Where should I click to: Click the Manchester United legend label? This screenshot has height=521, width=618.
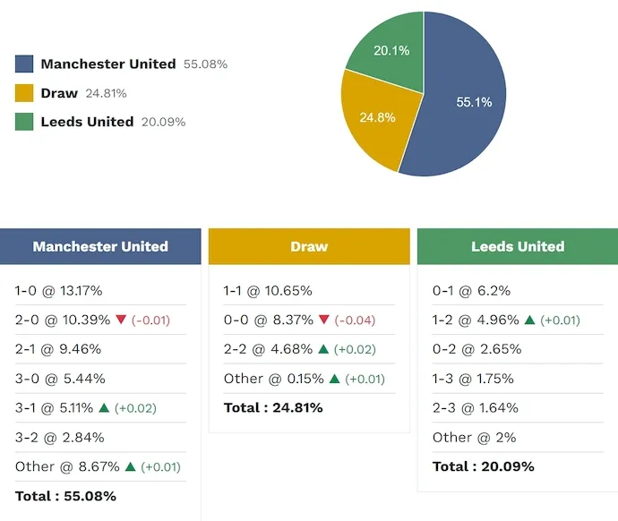[107, 64]
